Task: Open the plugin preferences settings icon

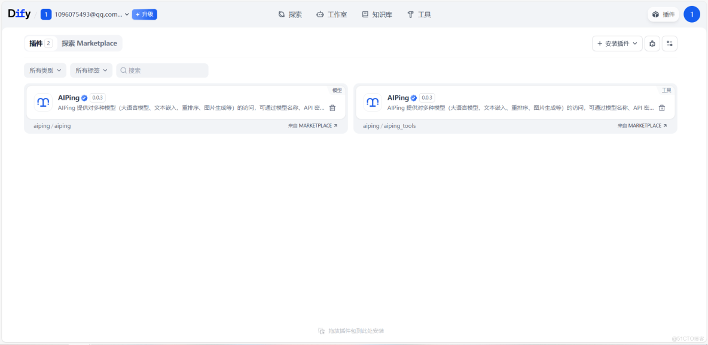Action: coord(670,43)
